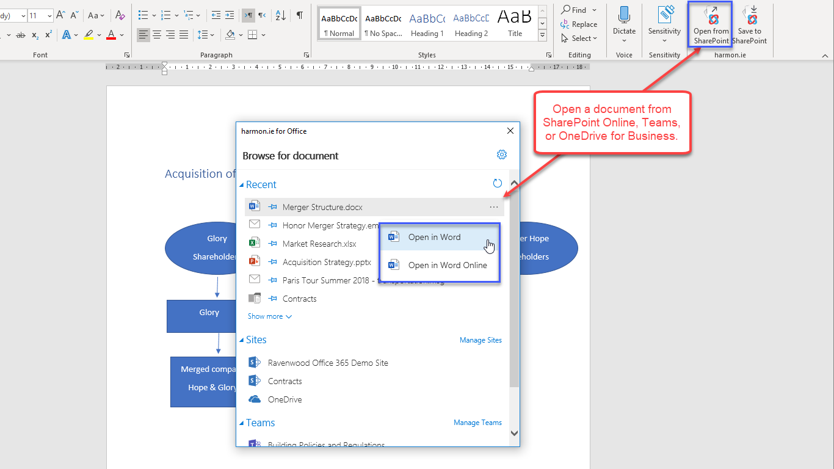Refresh the Recent list

point(498,183)
